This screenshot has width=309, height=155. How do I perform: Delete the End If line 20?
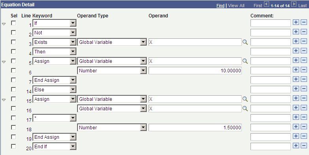[x=304, y=146]
